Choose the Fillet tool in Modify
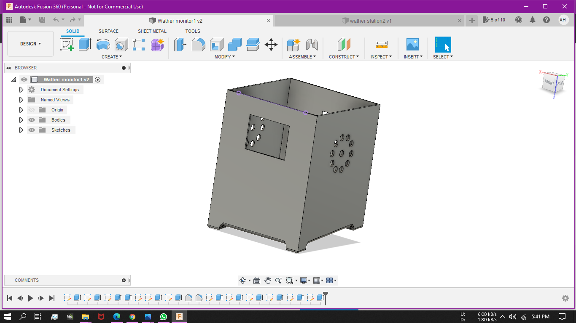The image size is (576, 323). 198,44
